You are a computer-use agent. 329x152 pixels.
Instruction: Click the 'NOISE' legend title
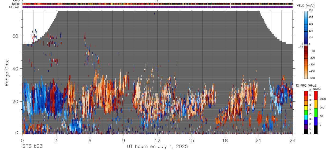click(317, 89)
